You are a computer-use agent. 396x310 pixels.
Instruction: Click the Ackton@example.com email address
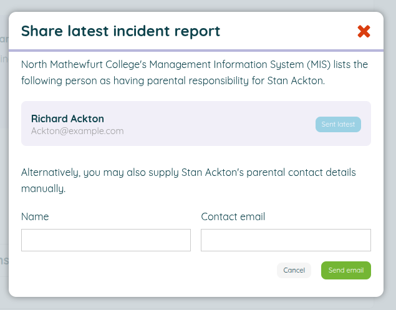(77, 131)
